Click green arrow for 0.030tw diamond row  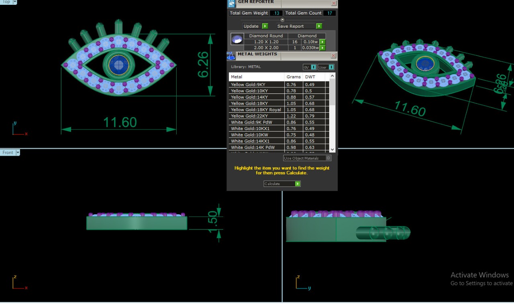click(x=322, y=48)
